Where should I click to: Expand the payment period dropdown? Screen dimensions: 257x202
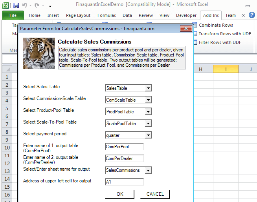[148, 135]
